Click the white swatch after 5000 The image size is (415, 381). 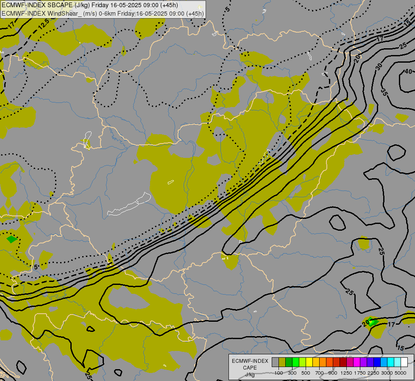coord(404,362)
